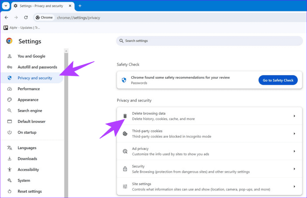Viewport: 307px width, 198px height.
Task: Click the Appearance palette icon
Action: pos(10,99)
